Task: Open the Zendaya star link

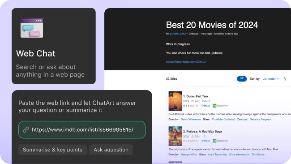Action: click(x=242, y=119)
